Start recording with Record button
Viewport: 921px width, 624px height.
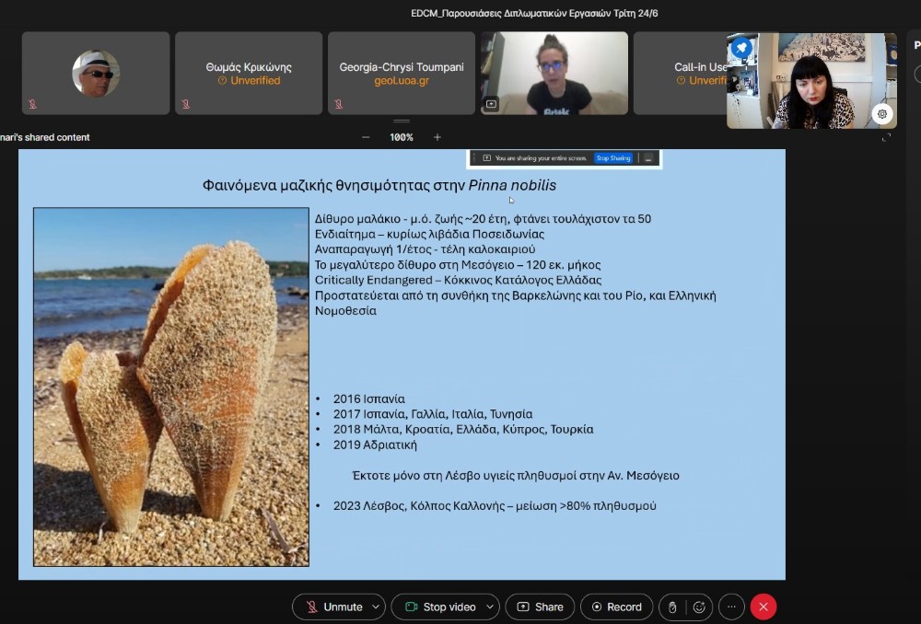616,607
